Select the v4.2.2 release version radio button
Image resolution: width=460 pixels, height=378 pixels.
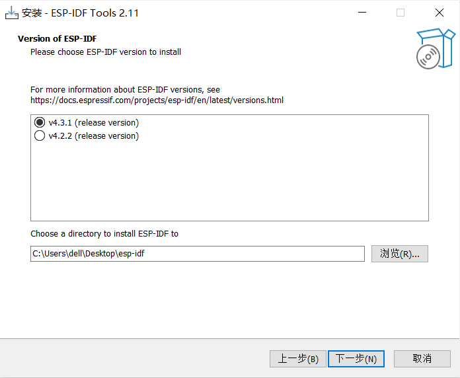click(40, 135)
